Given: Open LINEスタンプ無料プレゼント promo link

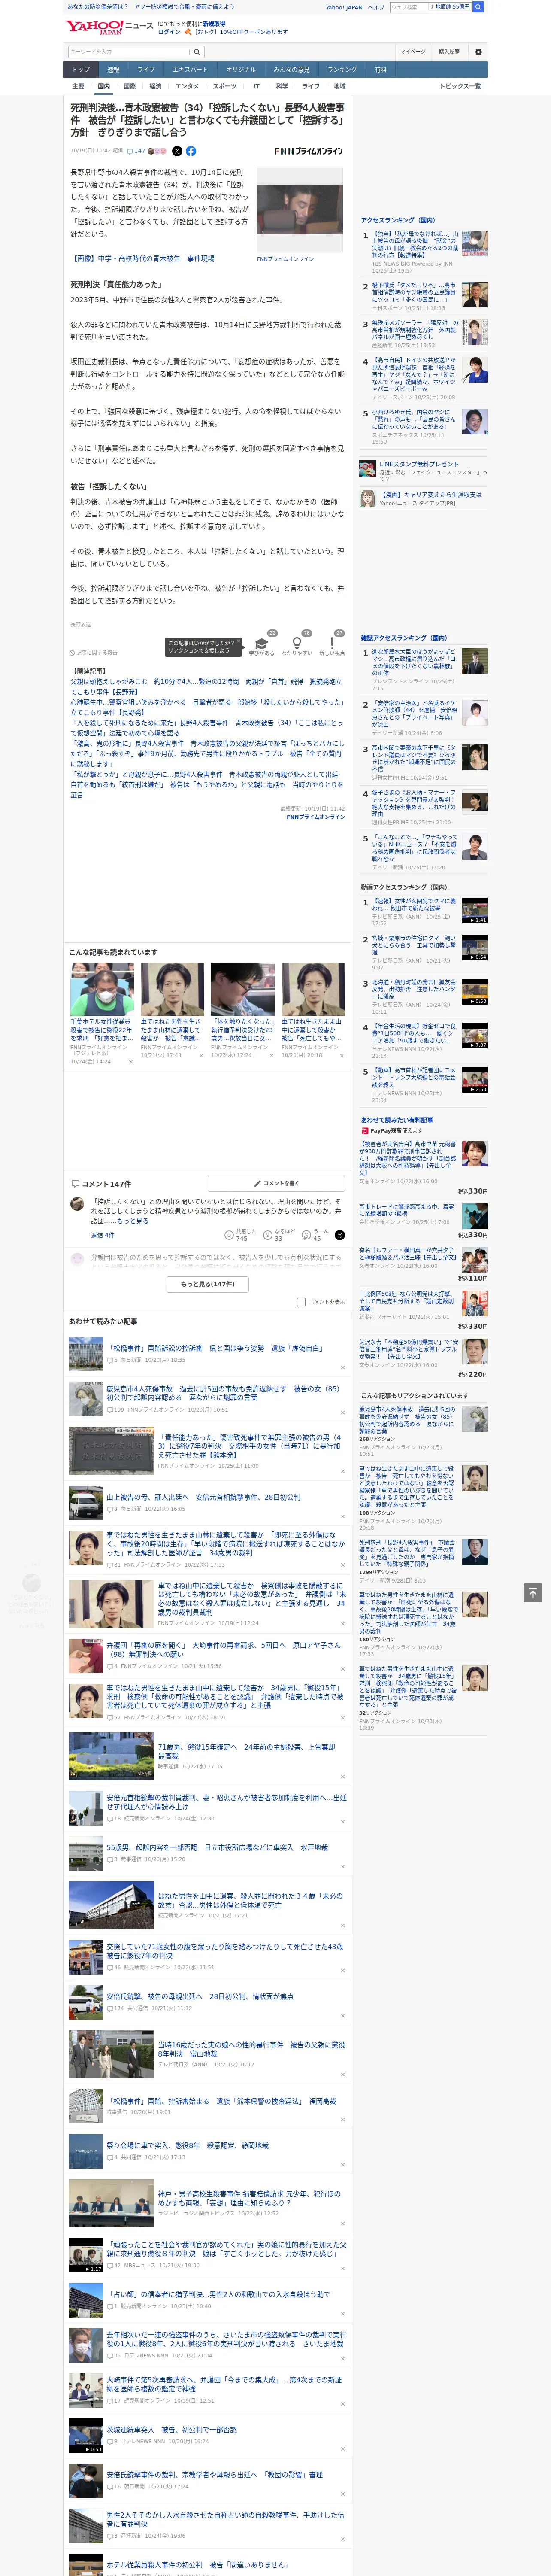Looking at the screenshot, I should (x=418, y=464).
